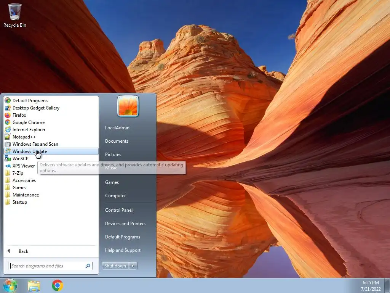Viewport: 390px width, 293px height.
Task: Click the Start orb on the taskbar
Action: pos(10,285)
